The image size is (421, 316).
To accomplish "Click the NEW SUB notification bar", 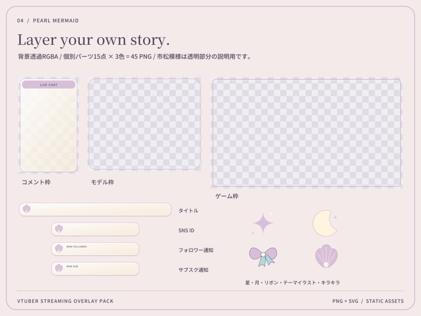I will click(x=95, y=269).
